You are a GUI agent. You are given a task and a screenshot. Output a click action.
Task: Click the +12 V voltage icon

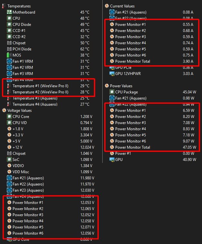point(9,147)
